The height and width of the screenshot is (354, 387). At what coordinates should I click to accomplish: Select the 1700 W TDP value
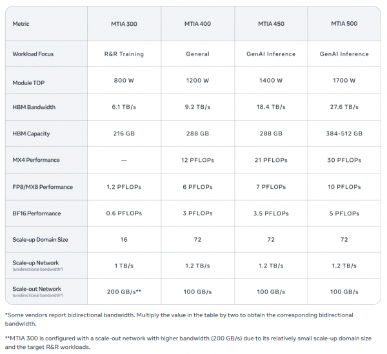(344, 81)
